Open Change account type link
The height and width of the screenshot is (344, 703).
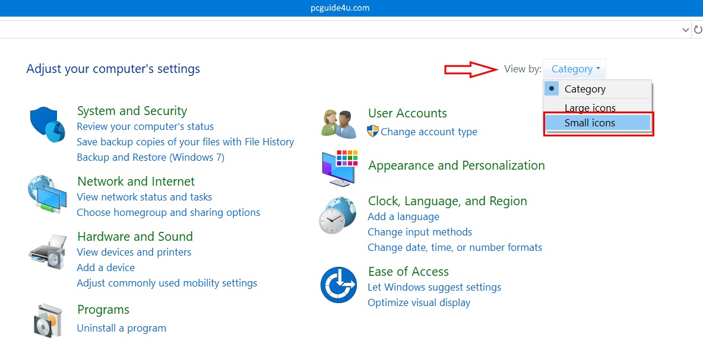429,132
